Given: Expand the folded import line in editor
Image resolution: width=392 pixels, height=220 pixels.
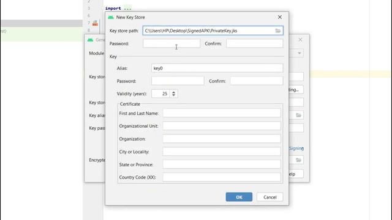Looking at the screenshot, I should 127,9.
